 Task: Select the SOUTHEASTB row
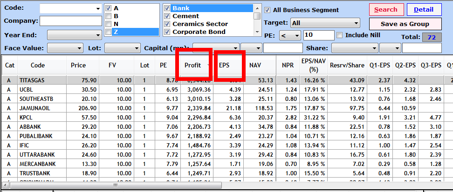tap(226, 99)
